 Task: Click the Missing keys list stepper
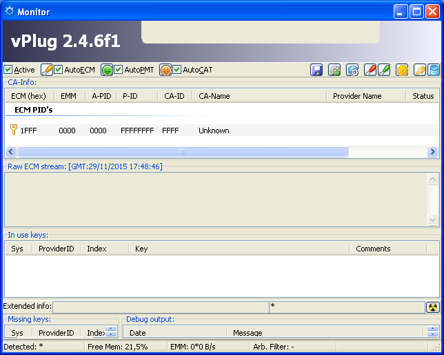tap(111, 332)
